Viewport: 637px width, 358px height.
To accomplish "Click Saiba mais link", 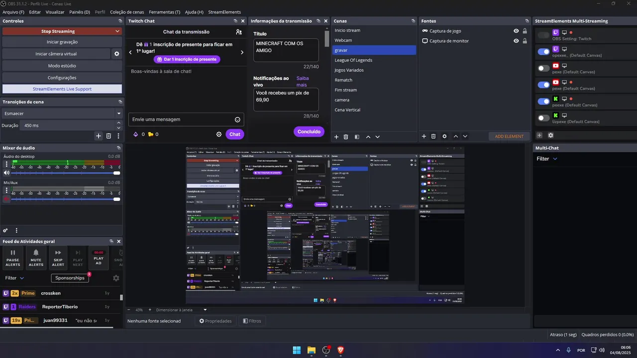I will click(x=302, y=82).
